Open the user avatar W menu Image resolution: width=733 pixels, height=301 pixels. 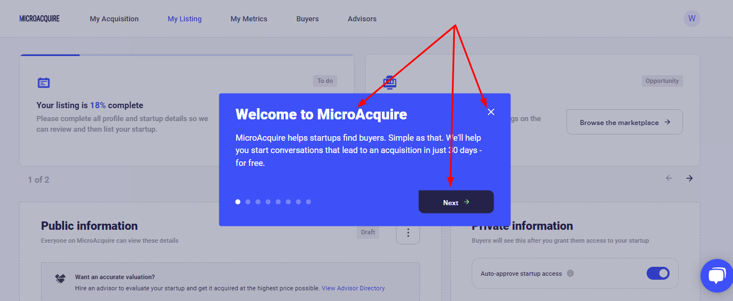[x=692, y=18]
